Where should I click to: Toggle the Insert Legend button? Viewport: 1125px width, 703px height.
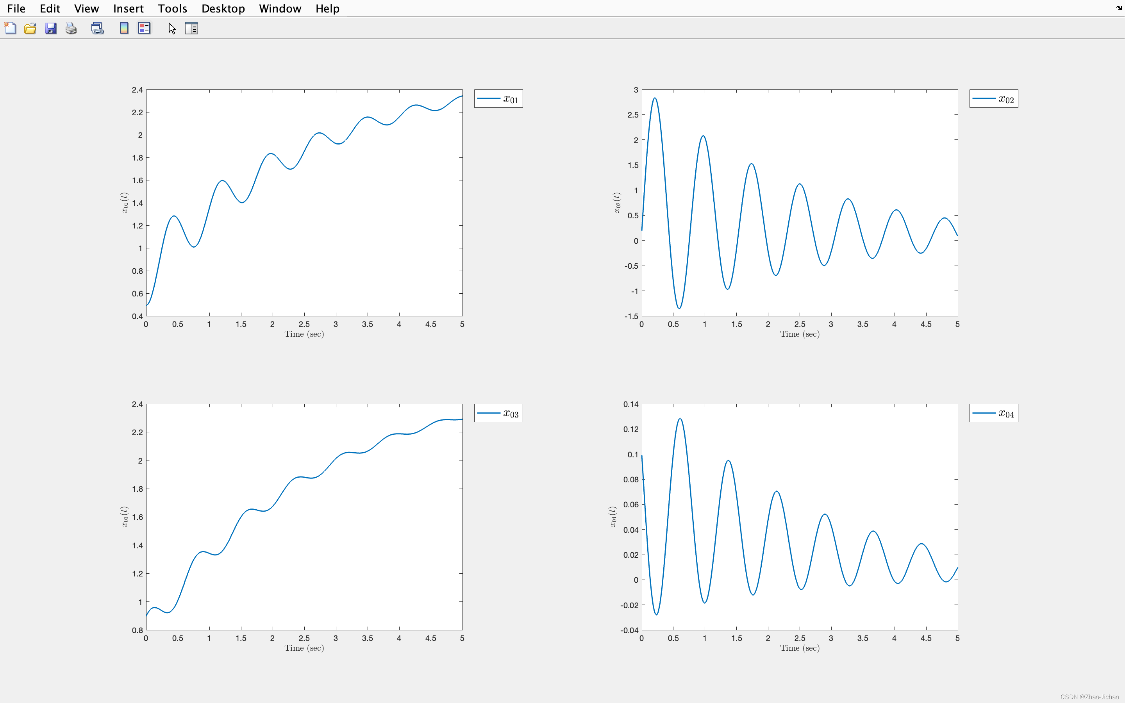pos(144,29)
